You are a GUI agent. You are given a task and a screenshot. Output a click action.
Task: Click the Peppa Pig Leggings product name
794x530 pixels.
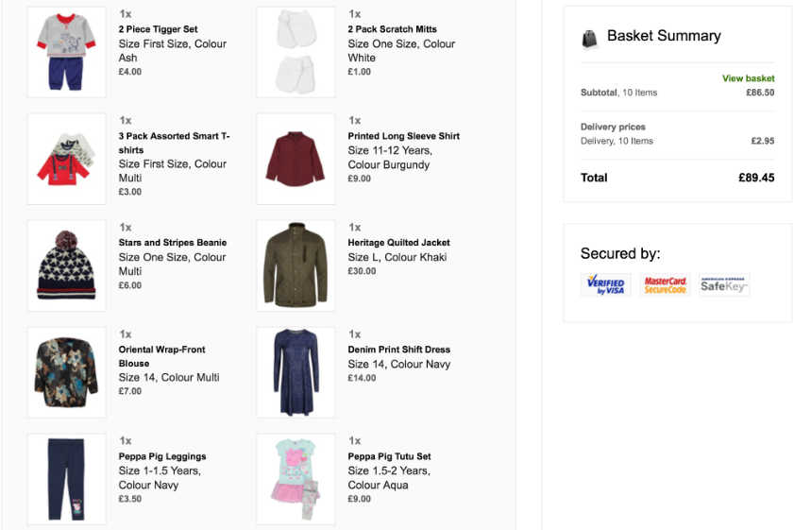tap(162, 456)
